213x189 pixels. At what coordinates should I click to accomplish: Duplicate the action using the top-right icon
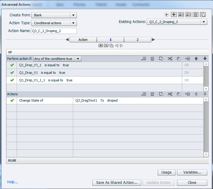click(203, 15)
